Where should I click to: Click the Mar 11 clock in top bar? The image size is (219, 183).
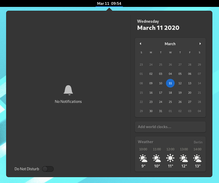pos(109,4)
